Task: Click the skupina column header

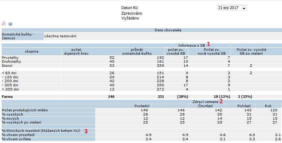Action: 31,51
